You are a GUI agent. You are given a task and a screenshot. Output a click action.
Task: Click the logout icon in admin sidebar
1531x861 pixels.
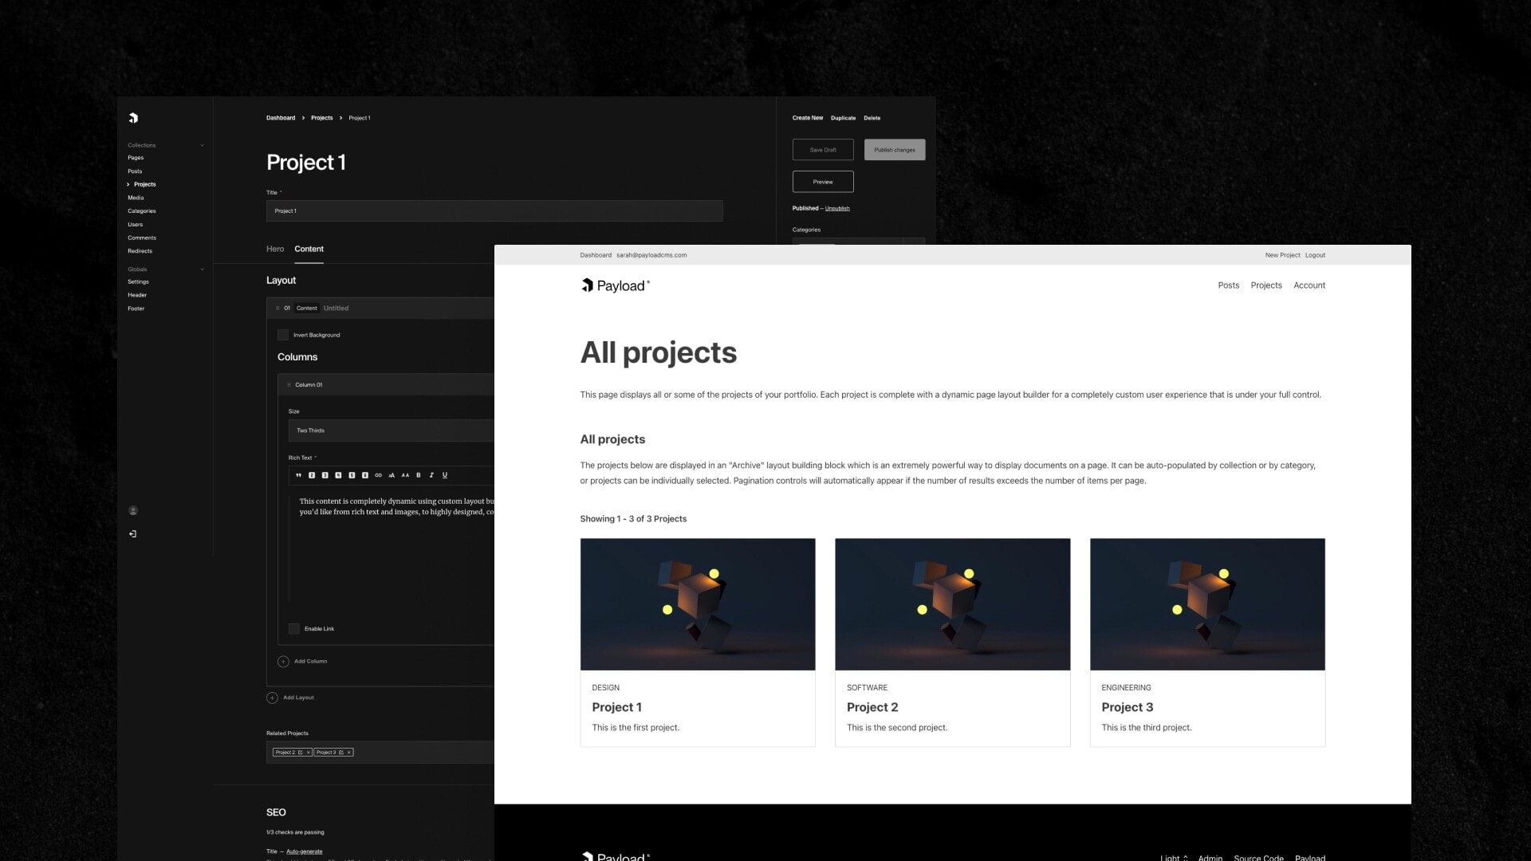pos(133,534)
